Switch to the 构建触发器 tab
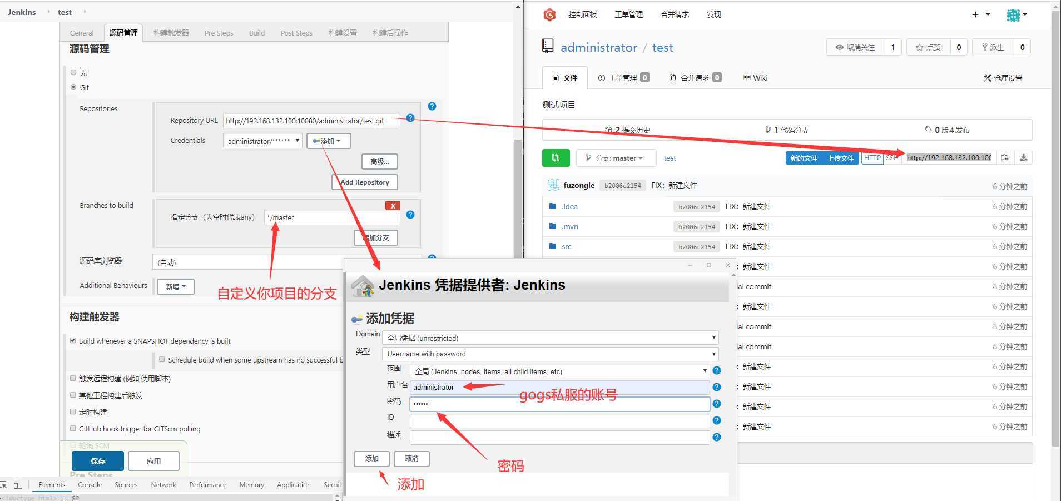Image resolution: width=1061 pixels, height=501 pixels. click(171, 33)
